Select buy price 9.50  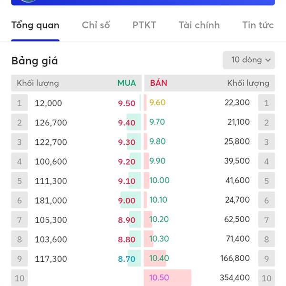click(x=127, y=103)
